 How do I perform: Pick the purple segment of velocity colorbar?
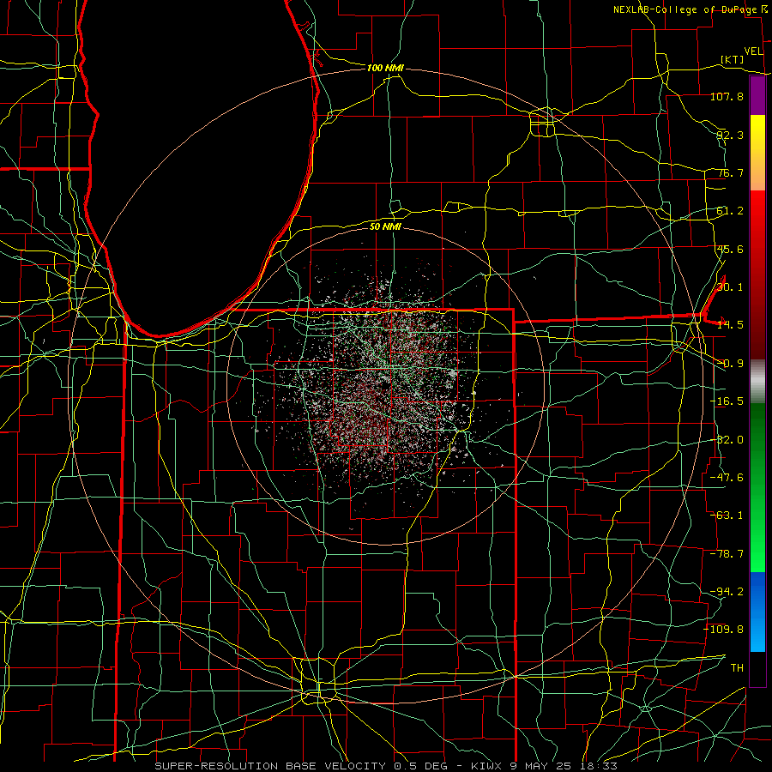(x=757, y=96)
